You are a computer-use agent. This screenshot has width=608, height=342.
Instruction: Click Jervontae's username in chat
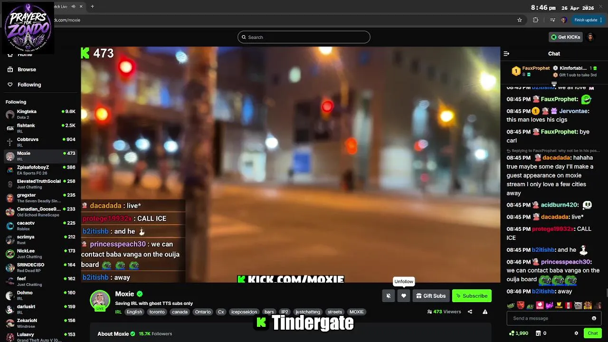(574, 111)
